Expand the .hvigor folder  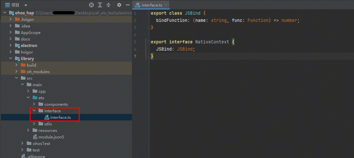pyautogui.click(x=10, y=19)
